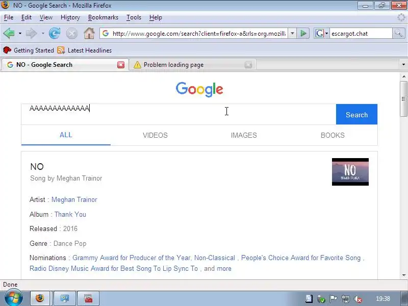This screenshot has width=408, height=306.
Task: Click the 'Dance Pop' genre text
Action: 70,244
